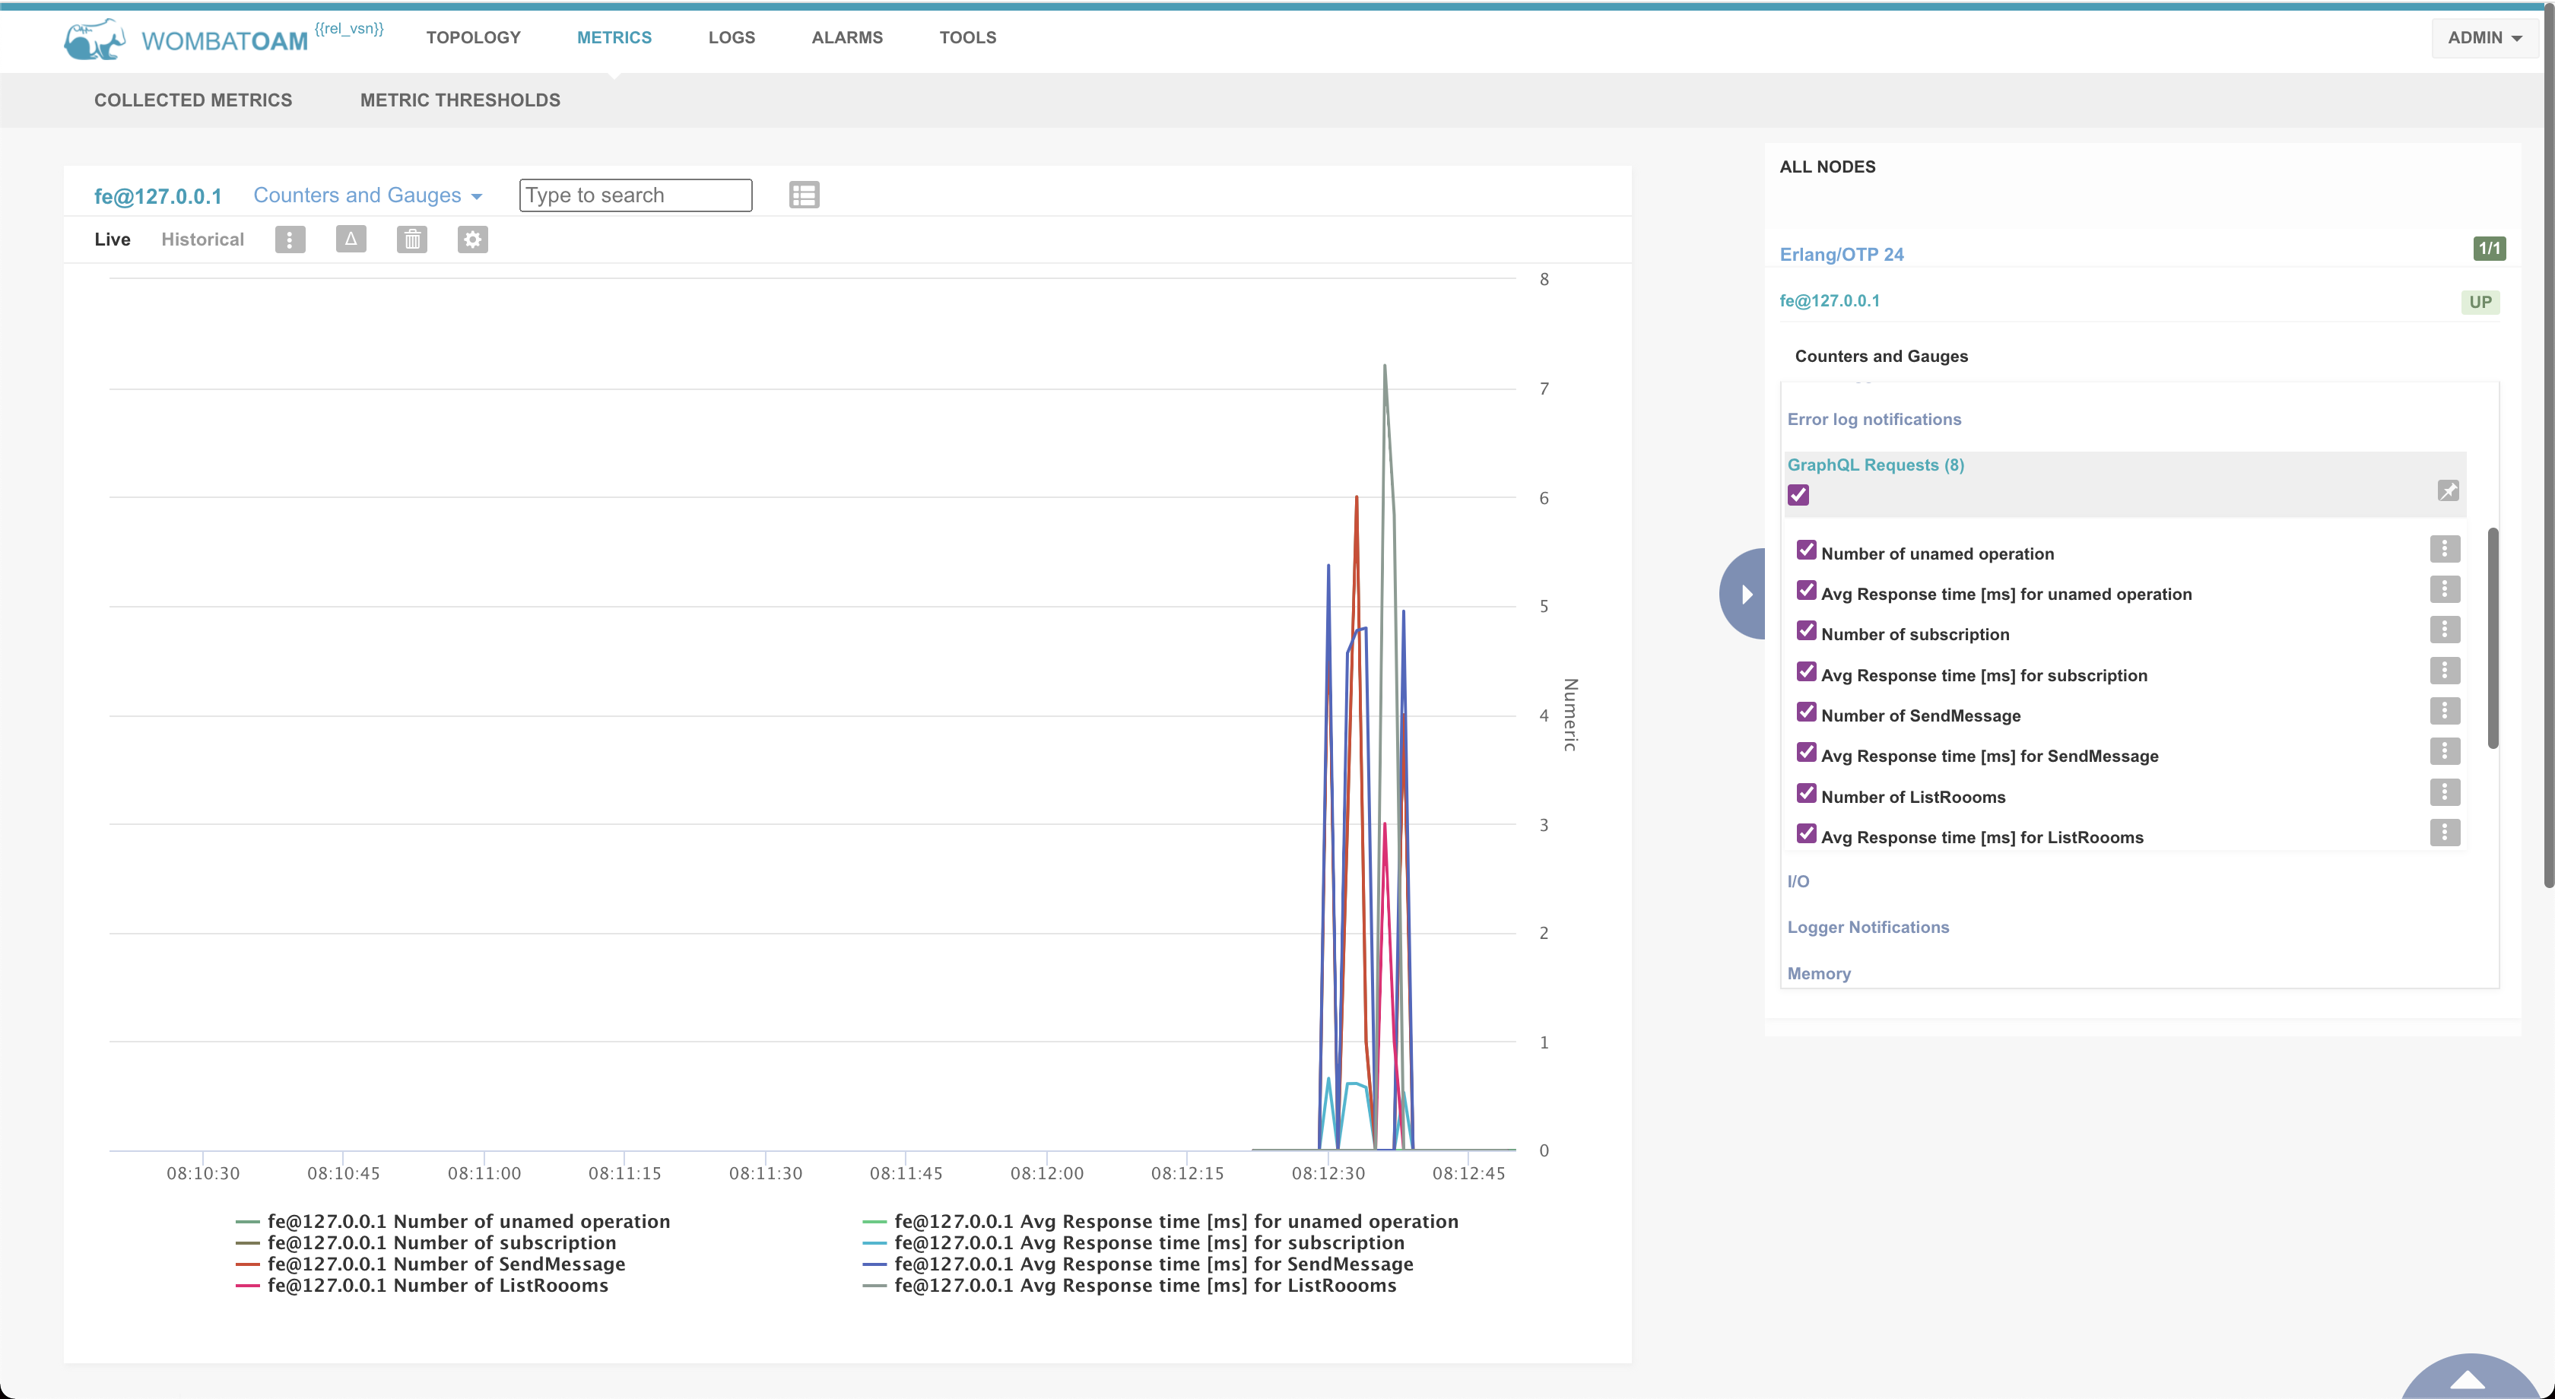
Task: Switch to Historical graph mode
Action: pyautogui.click(x=202, y=239)
